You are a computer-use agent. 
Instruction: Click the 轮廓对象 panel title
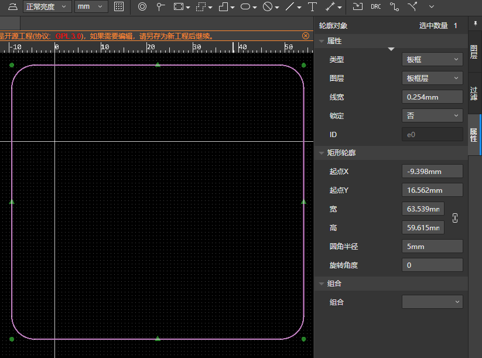pos(333,26)
